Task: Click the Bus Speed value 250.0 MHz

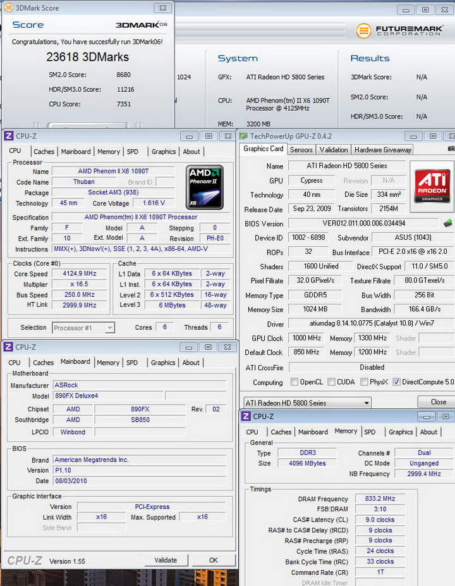Action: [x=80, y=294]
